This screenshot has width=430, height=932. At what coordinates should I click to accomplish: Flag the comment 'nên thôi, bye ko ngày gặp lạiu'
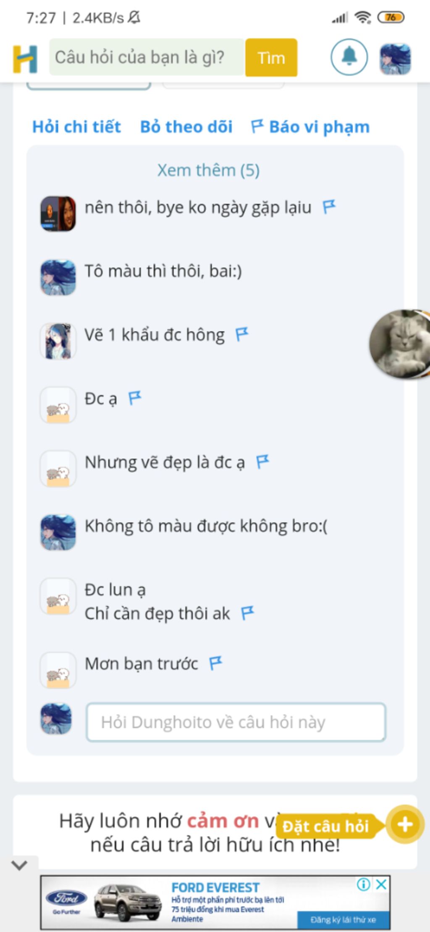[329, 207]
